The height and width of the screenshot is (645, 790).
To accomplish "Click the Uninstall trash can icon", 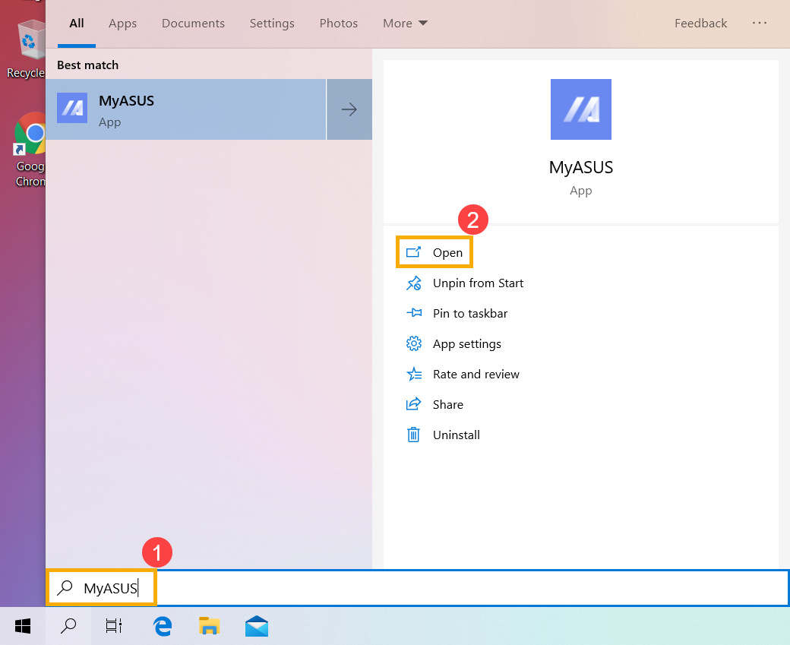I will coord(414,435).
